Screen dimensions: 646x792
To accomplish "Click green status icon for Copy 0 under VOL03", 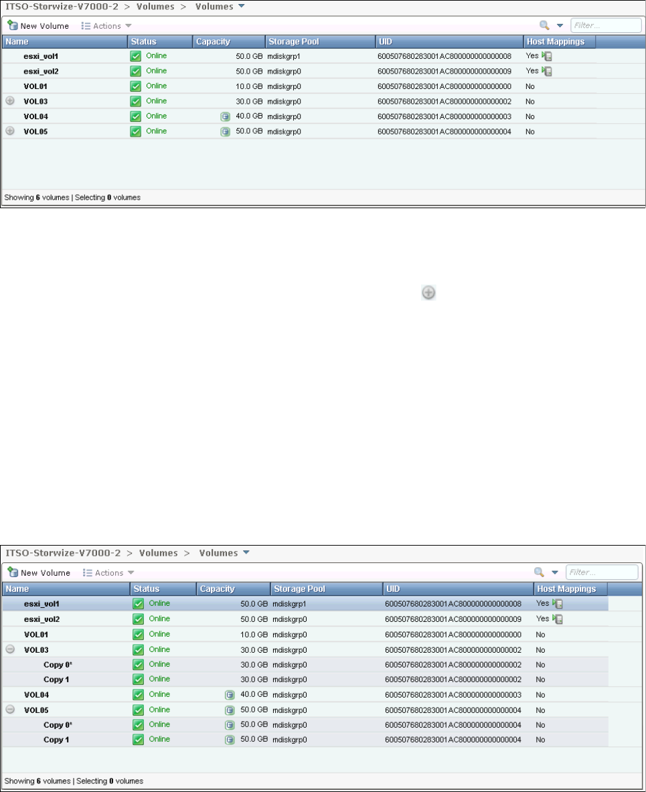I will [x=138, y=665].
